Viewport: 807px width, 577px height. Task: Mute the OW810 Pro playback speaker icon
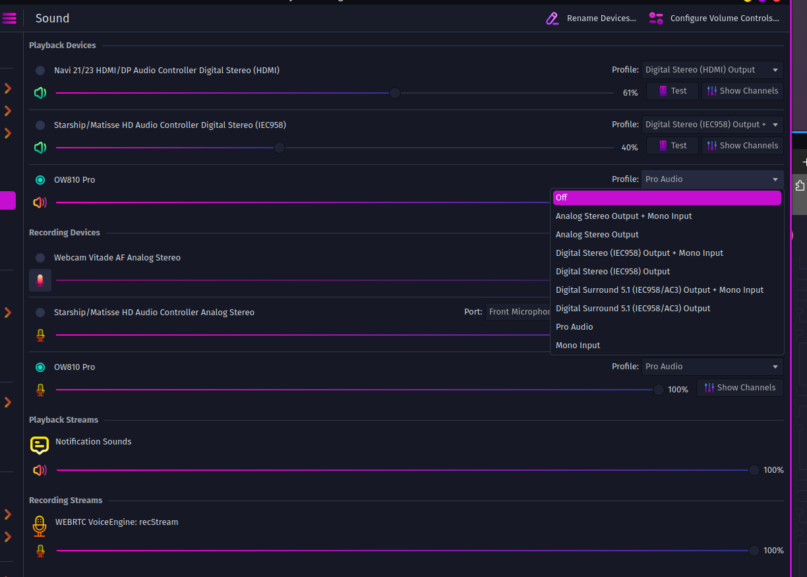tap(40, 202)
